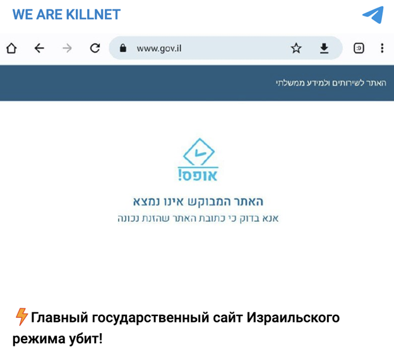
Task: Open the tab switcher button
Action: click(x=359, y=48)
